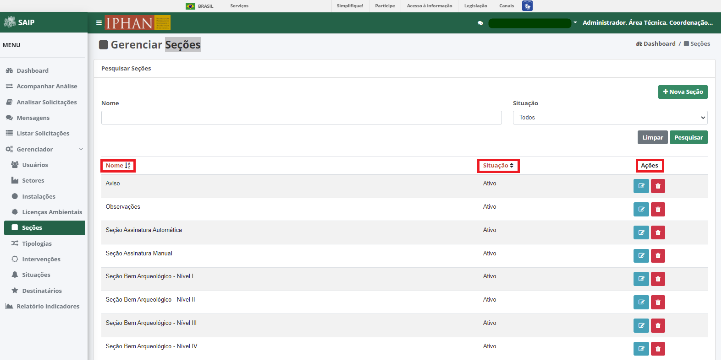Open Destinatários in sidebar
722x362 pixels.
[42, 291]
